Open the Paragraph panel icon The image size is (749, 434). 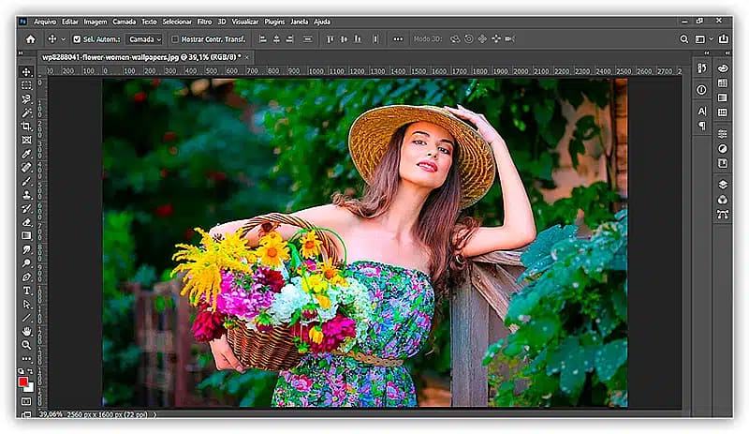(x=701, y=126)
